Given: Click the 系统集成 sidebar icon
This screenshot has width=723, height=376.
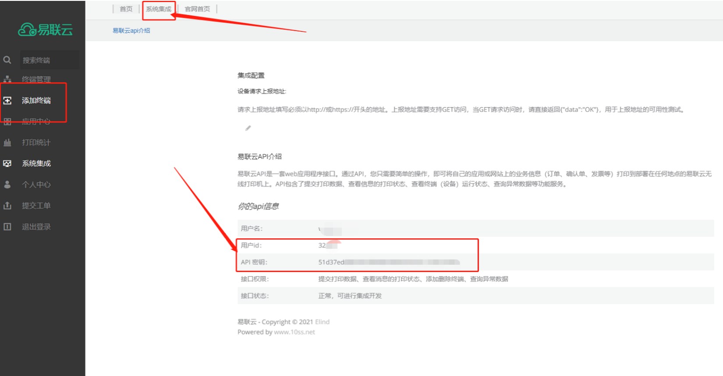Looking at the screenshot, I should [7, 164].
